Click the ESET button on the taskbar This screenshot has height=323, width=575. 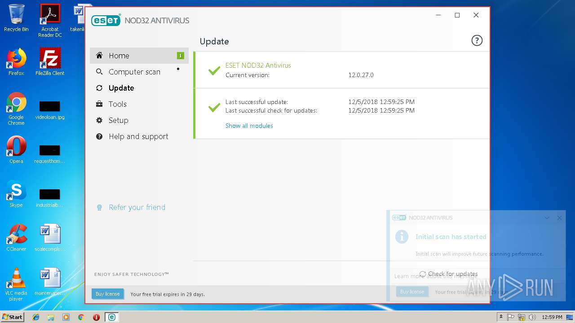(x=111, y=317)
